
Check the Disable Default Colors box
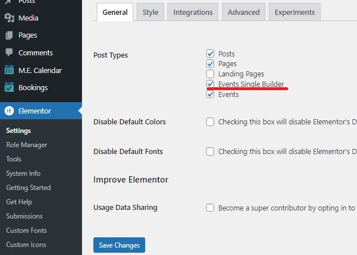pos(211,122)
